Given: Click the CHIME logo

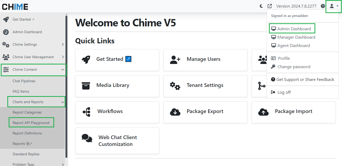Looking at the screenshot, I should click(x=15, y=7).
